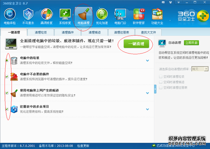Viewport: 210px width, 149px height.
Task: Click the 使用电脑和上网产生的痕迹 heading text
Action: [x=39, y=90]
